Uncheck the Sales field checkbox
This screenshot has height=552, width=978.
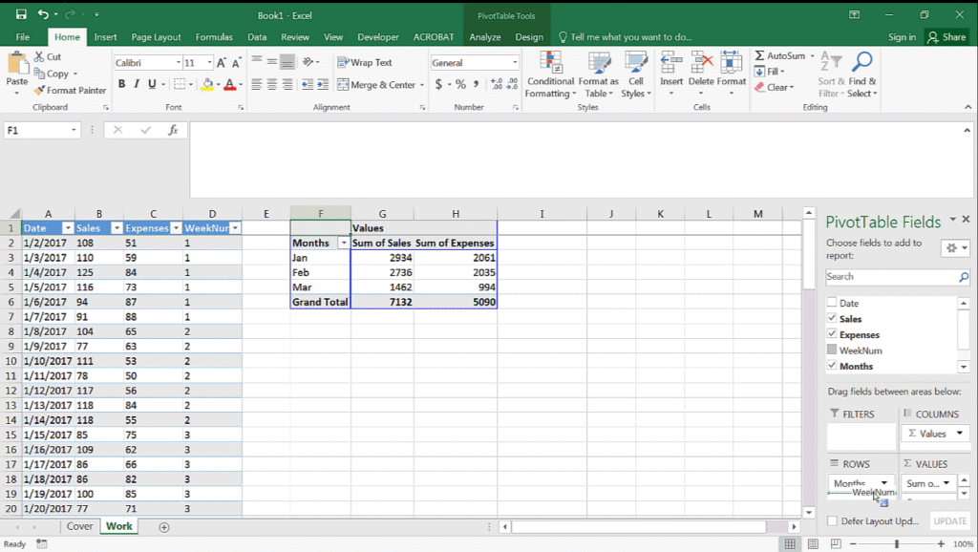pyautogui.click(x=832, y=319)
